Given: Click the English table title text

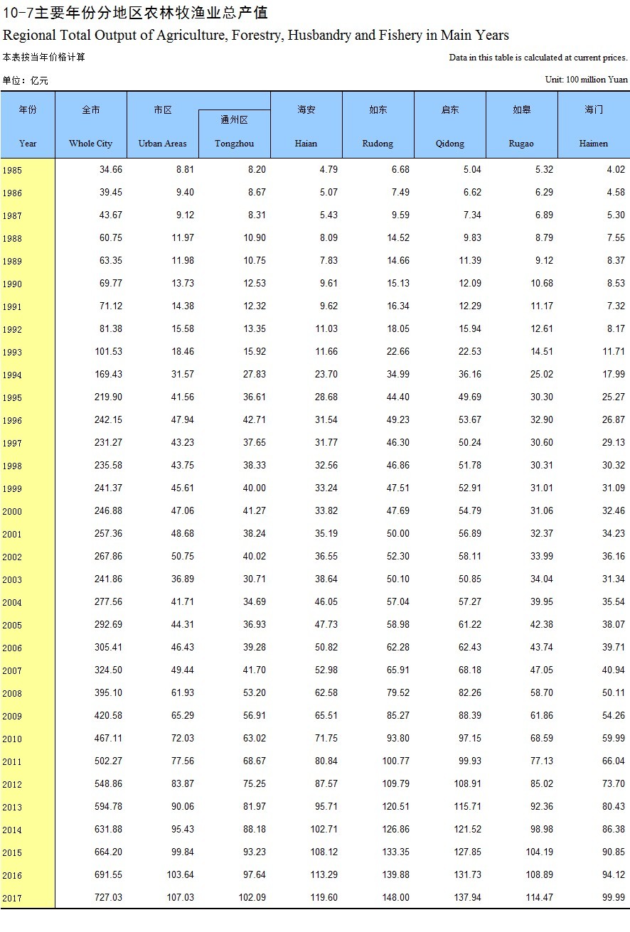Looking at the screenshot, I should pos(256,35).
